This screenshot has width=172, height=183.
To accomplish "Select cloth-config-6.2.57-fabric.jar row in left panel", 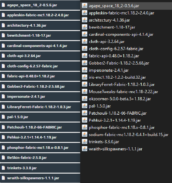I will point(40,66).
